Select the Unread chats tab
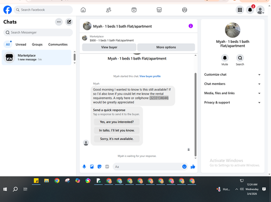This screenshot has height=202, width=271. (21, 44)
